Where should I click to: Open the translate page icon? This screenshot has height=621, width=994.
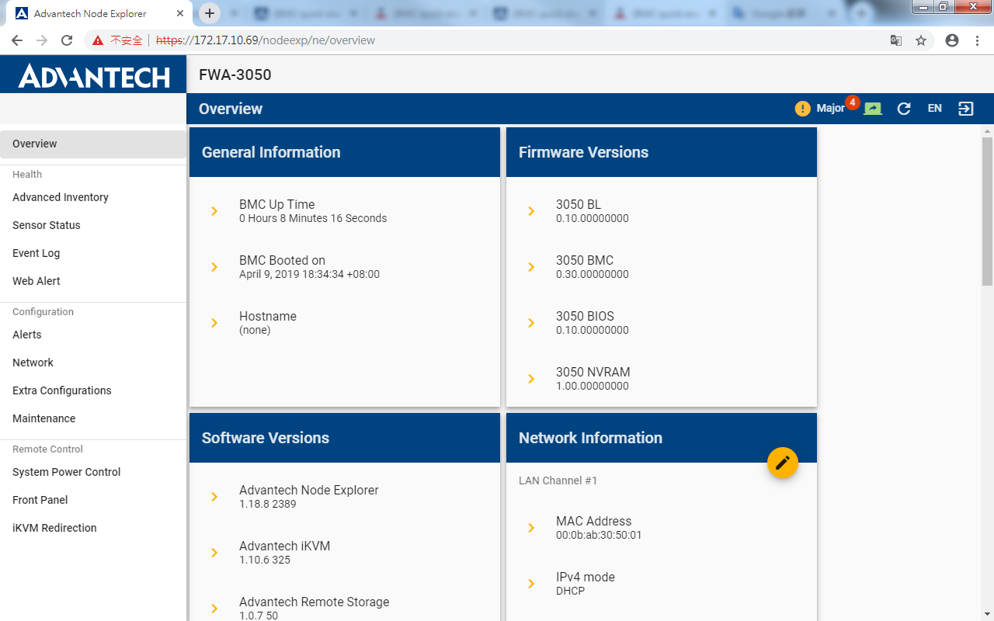[x=896, y=40]
